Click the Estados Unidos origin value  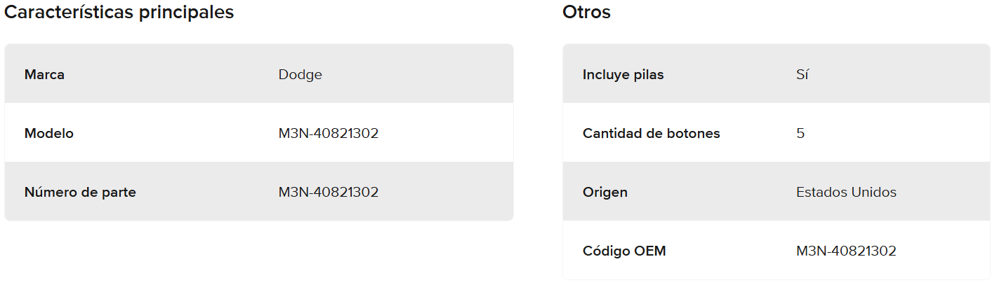(x=846, y=192)
